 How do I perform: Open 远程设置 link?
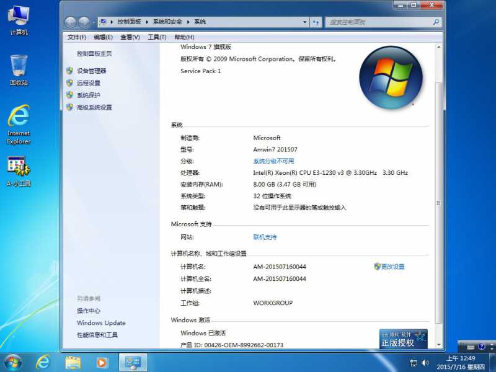[x=89, y=83]
